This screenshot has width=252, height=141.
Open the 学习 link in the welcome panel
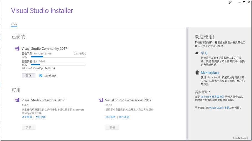coord(204,53)
